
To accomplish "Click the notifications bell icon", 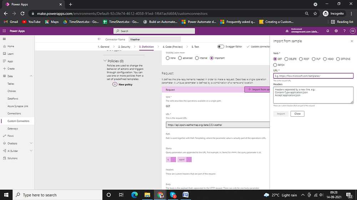I will click(328, 31).
